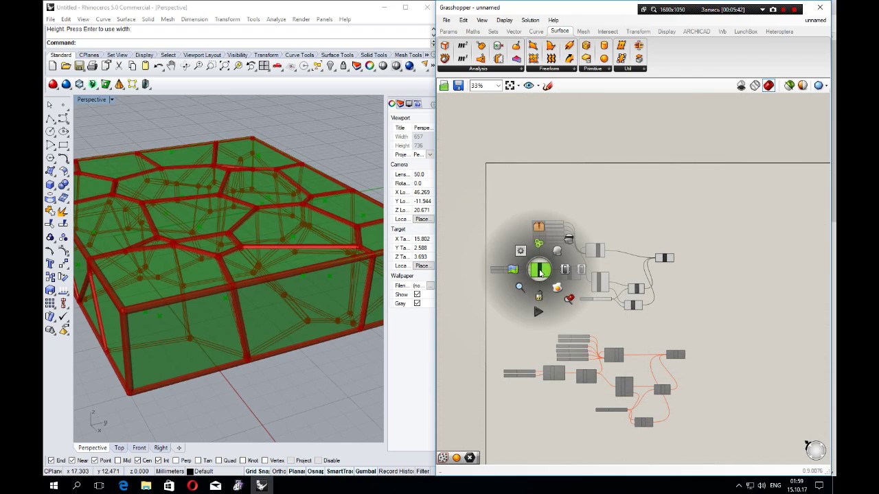
Task: Click the light bulb Show/Hide icon
Action: pos(330,66)
